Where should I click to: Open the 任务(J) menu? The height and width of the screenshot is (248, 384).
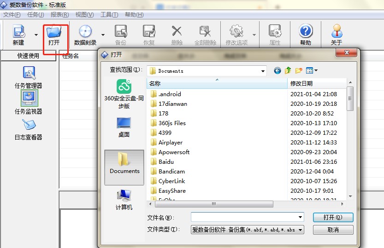tap(35, 15)
